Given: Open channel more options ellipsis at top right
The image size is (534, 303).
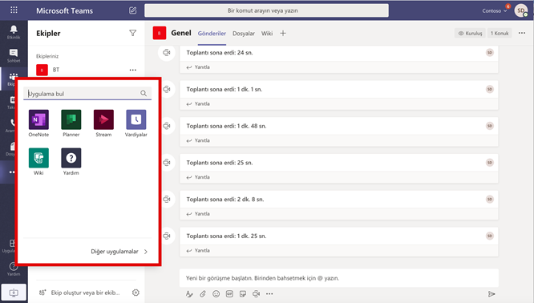Looking at the screenshot, I should click(522, 33).
